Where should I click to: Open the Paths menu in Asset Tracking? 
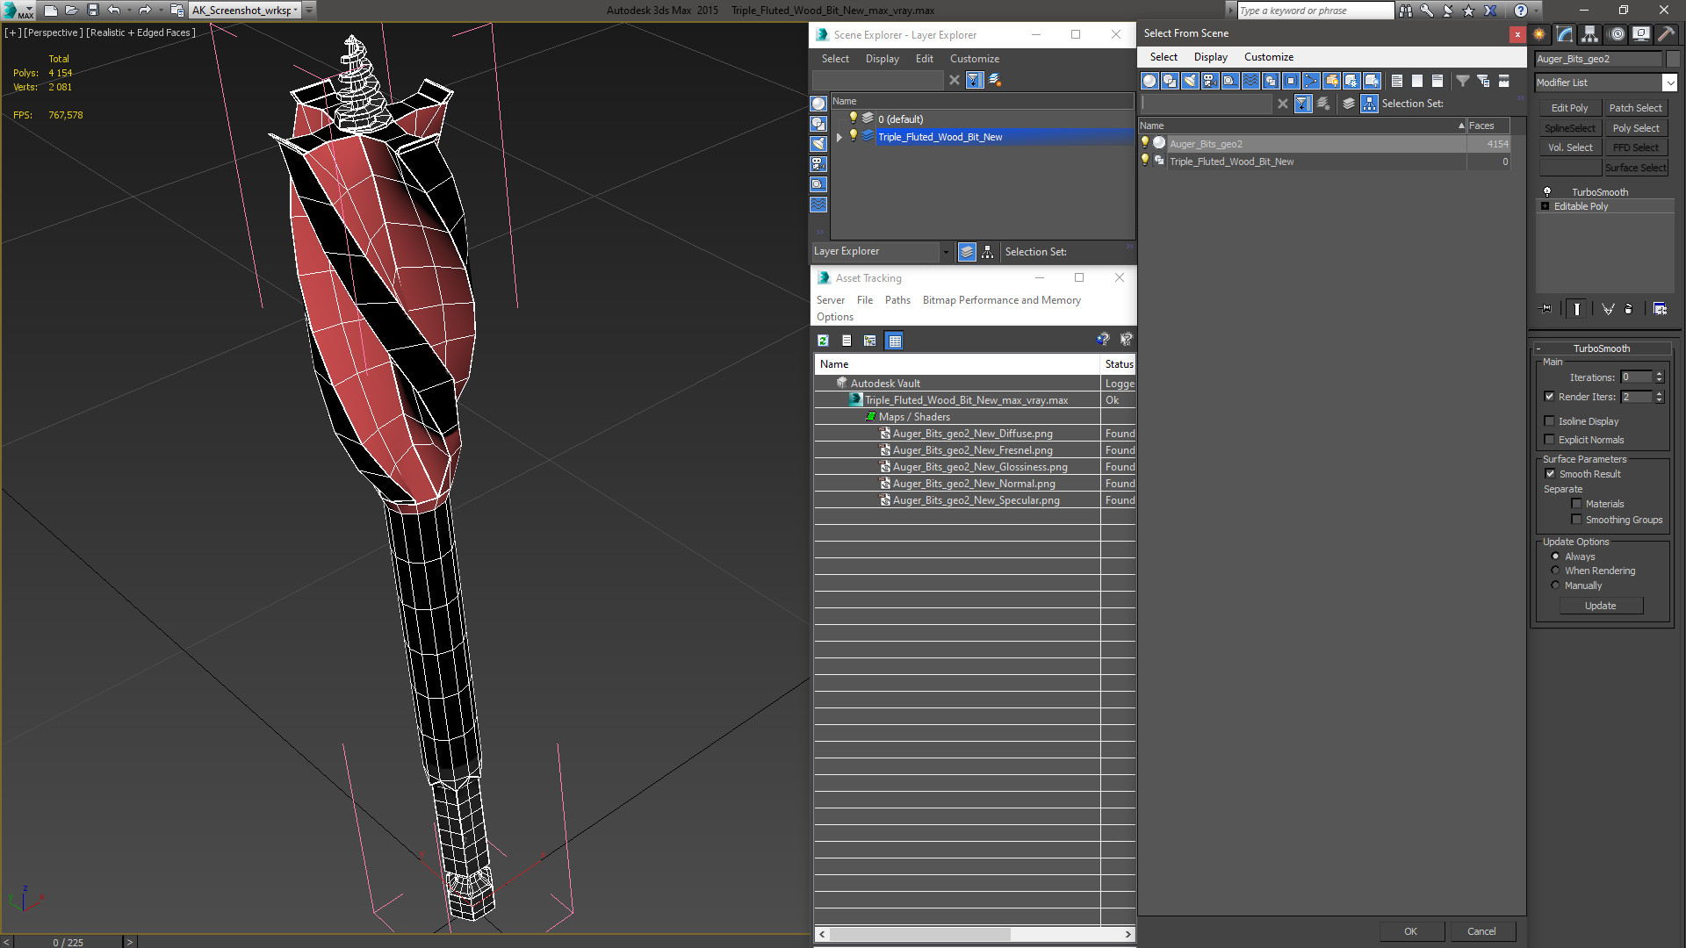point(897,300)
